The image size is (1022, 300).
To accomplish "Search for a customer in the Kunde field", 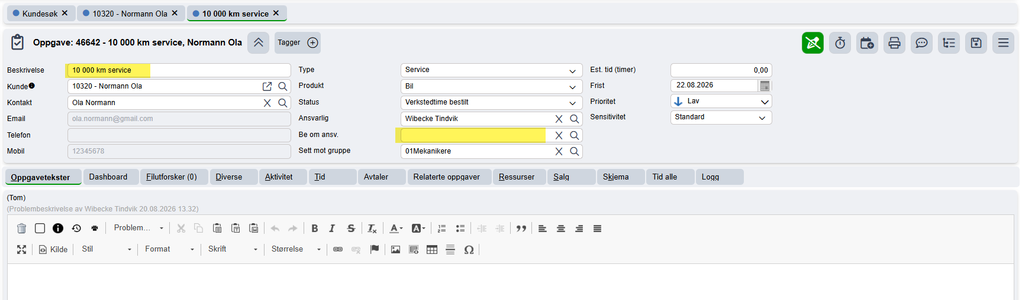I will pos(283,86).
